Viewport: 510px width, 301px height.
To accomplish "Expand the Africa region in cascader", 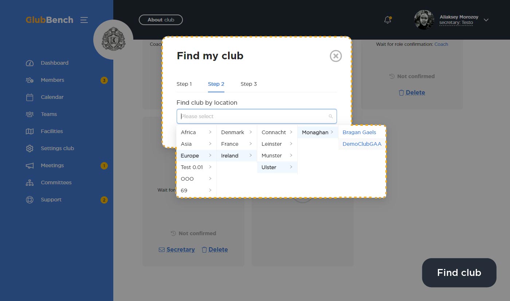I will click(196, 132).
